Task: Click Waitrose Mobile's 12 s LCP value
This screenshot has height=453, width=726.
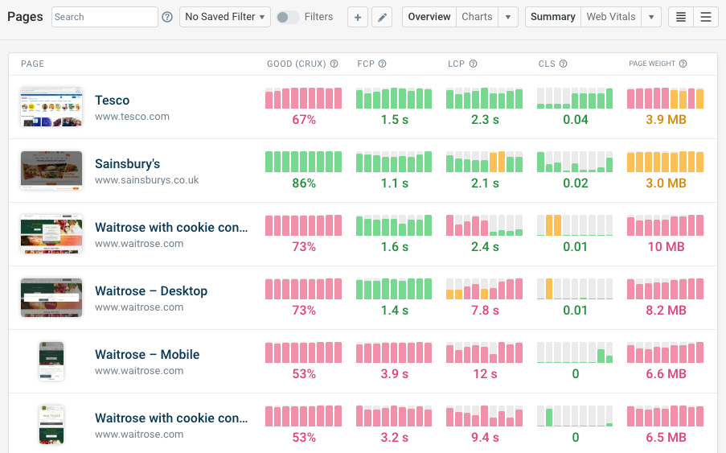Action: pos(485,374)
